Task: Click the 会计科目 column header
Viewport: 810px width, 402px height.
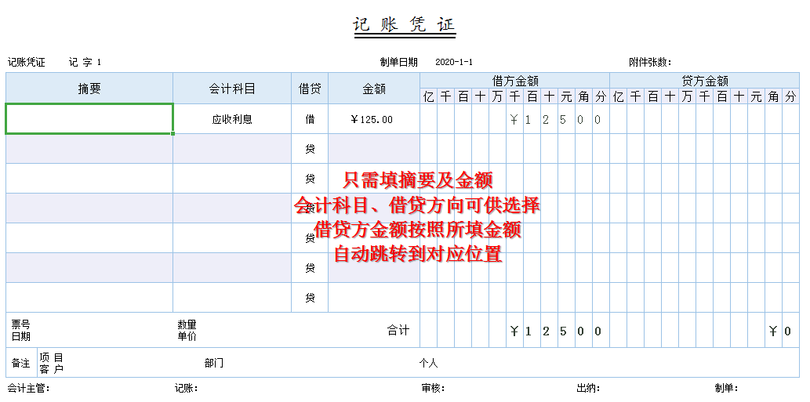Action: pyautogui.click(x=232, y=89)
